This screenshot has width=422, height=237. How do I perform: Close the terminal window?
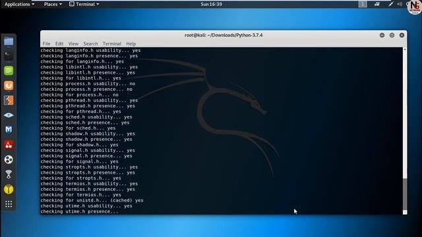tap(402, 35)
